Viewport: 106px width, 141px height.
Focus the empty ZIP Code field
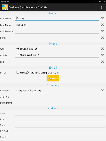point(60,131)
